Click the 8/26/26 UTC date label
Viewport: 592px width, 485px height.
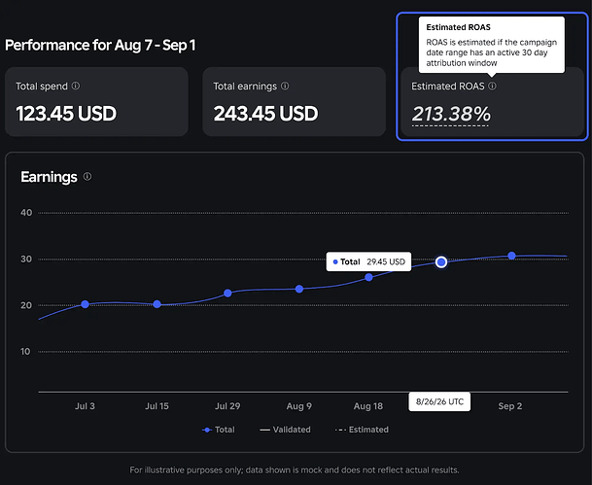(439, 401)
